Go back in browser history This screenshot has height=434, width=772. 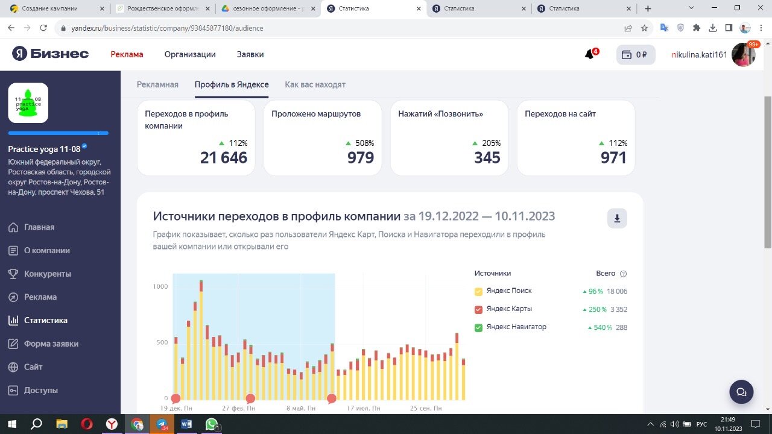(x=11, y=28)
